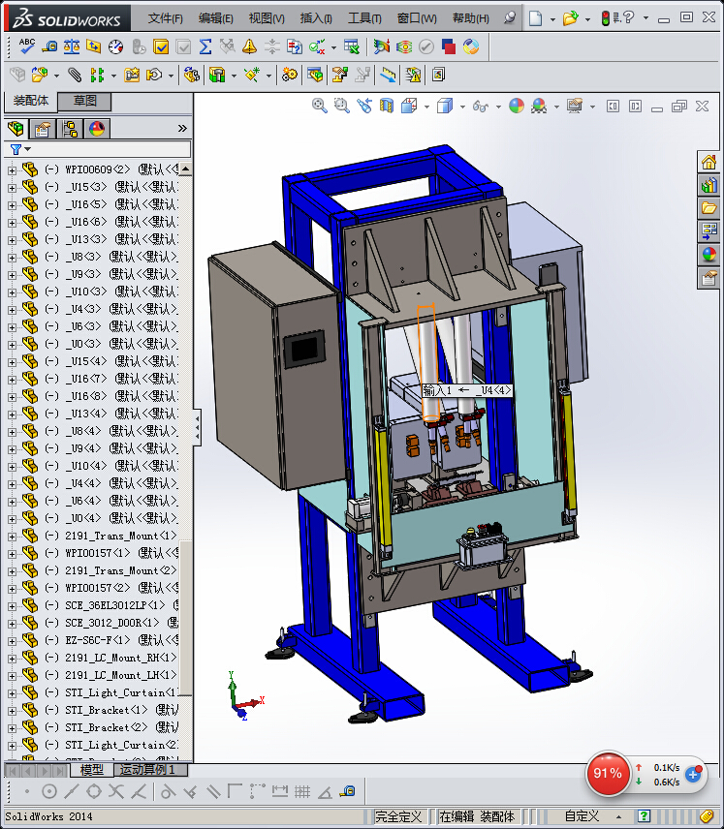
Task: Run the spelling checker ABC tool
Action: pyautogui.click(x=26, y=46)
